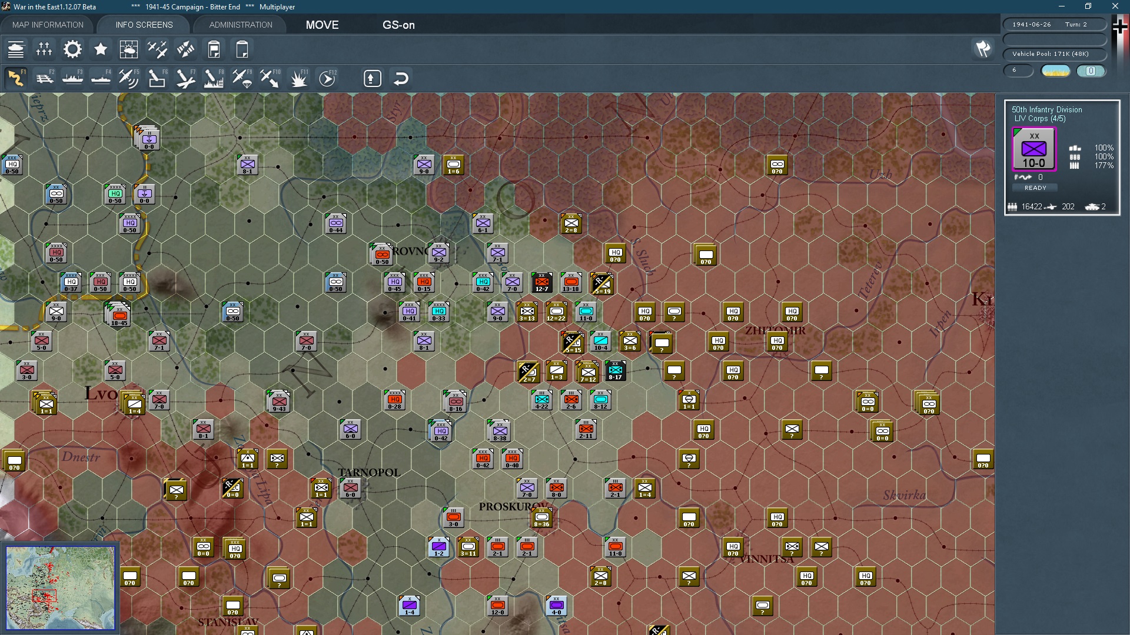Open 50th Infantry Division unit details
Screen dimensions: 1130x635
click(1046, 109)
